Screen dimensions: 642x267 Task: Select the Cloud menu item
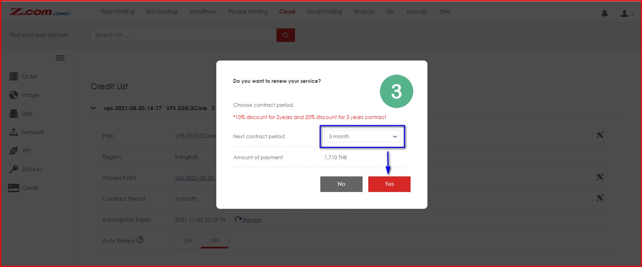(x=287, y=11)
